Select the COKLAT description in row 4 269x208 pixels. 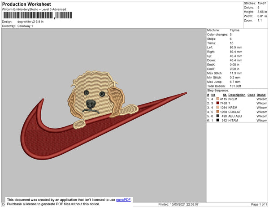(234, 112)
